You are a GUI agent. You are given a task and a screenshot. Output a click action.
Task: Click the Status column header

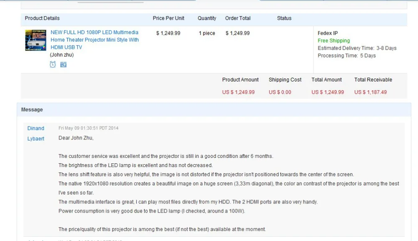click(x=284, y=18)
